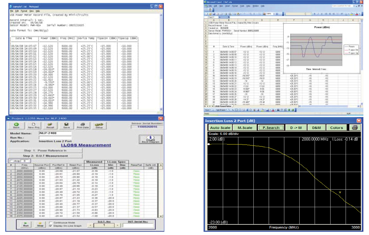Enable the Continuous Mode checkbox

pyautogui.click(x=50, y=223)
